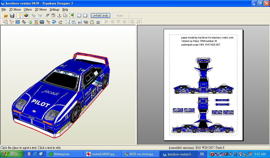Launch Internet Explorer from quick launch
The height and width of the screenshot is (158, 270).
[x=35, y=154]
